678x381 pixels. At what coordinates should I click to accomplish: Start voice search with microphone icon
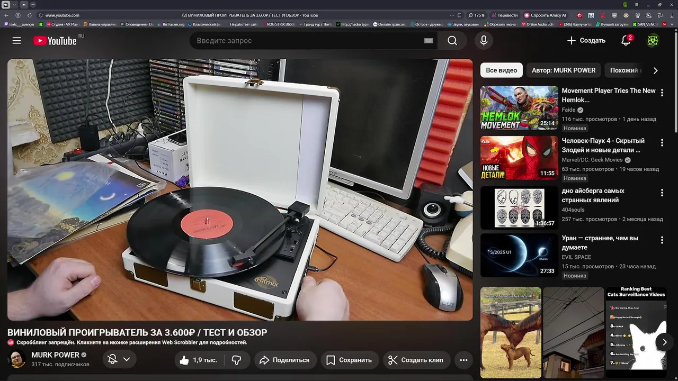(x=484, y=41)
